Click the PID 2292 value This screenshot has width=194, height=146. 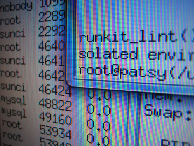click(x=52, y=31)
